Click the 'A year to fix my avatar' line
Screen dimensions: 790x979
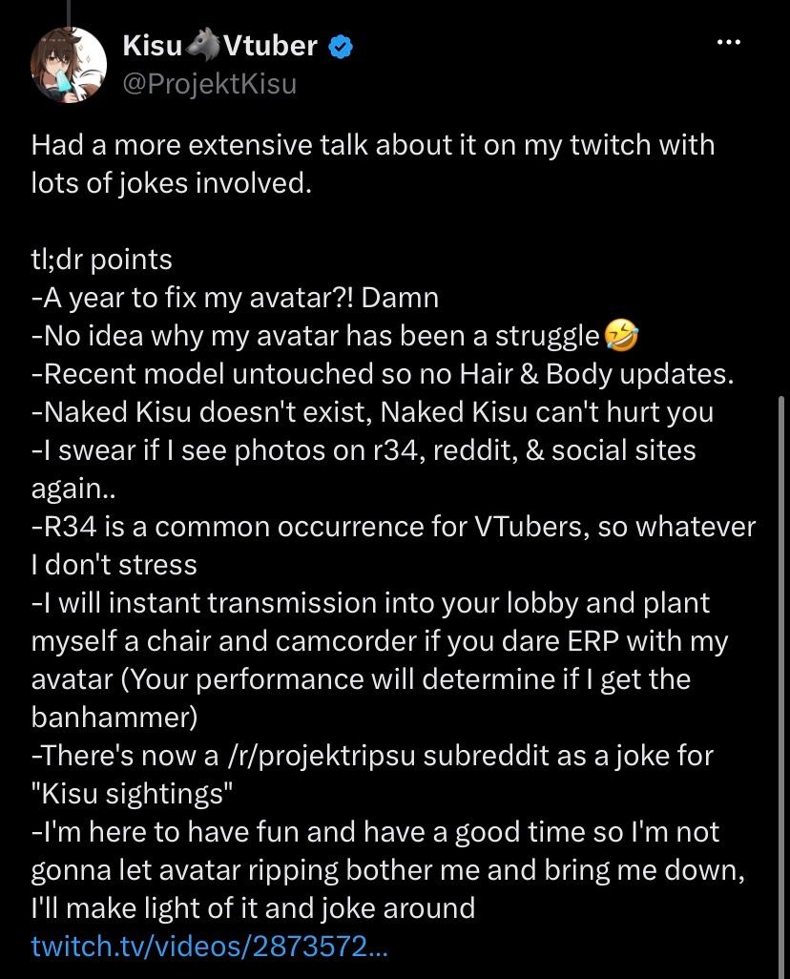(x=235, y=298)
